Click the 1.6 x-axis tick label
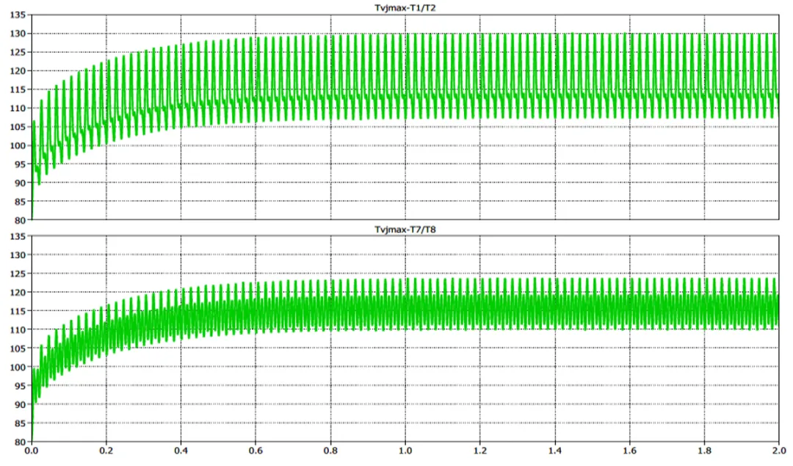The height and width of the screenshot is (466, 793). pyautogui.click(x=629, y=451)
